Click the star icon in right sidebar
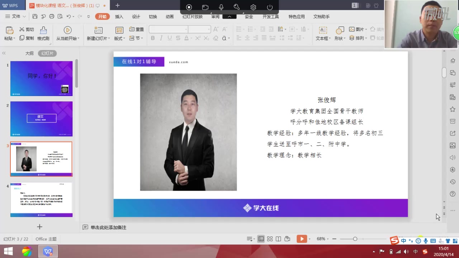459x258 pixels. pos(453,109)
